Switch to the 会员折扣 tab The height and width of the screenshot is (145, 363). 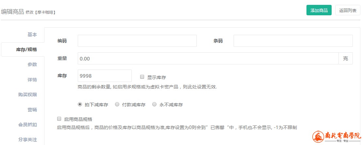(27, 125)
